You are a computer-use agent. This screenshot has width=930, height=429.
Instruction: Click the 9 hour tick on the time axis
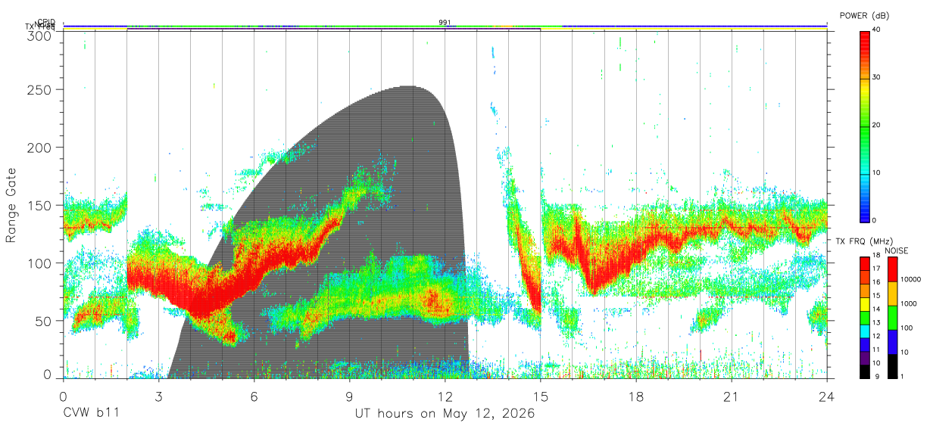coord(350,396)
